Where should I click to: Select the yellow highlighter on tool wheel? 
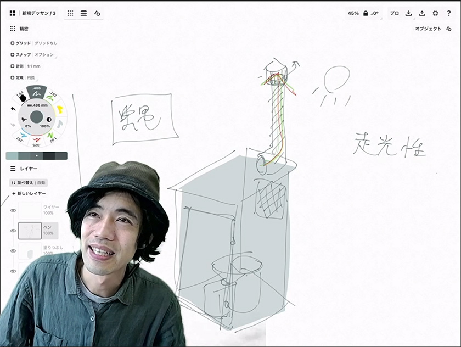coord(60,109)
